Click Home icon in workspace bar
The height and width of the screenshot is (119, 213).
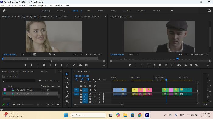pyautogui.click(x=4, y=11)
